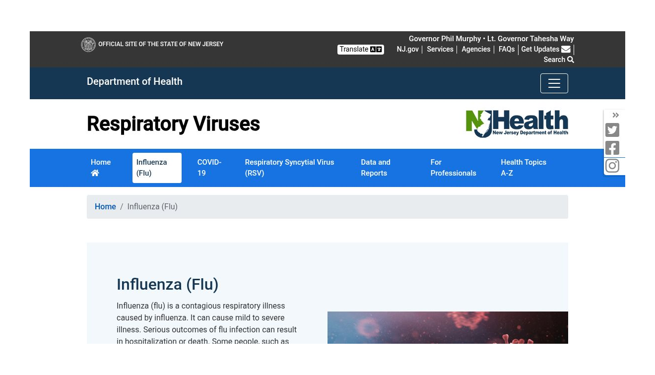Click the Search magnifier icon
Viewport: 655px width, 375px height.
pos(571,60)
